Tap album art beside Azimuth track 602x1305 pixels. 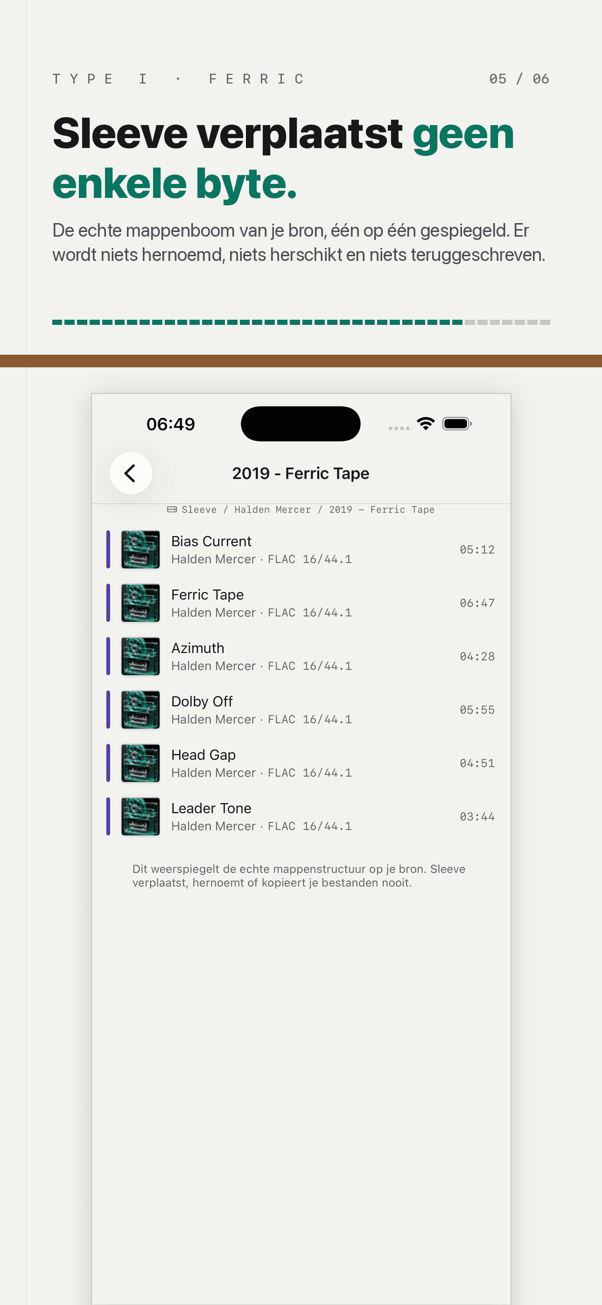point(140,656)
